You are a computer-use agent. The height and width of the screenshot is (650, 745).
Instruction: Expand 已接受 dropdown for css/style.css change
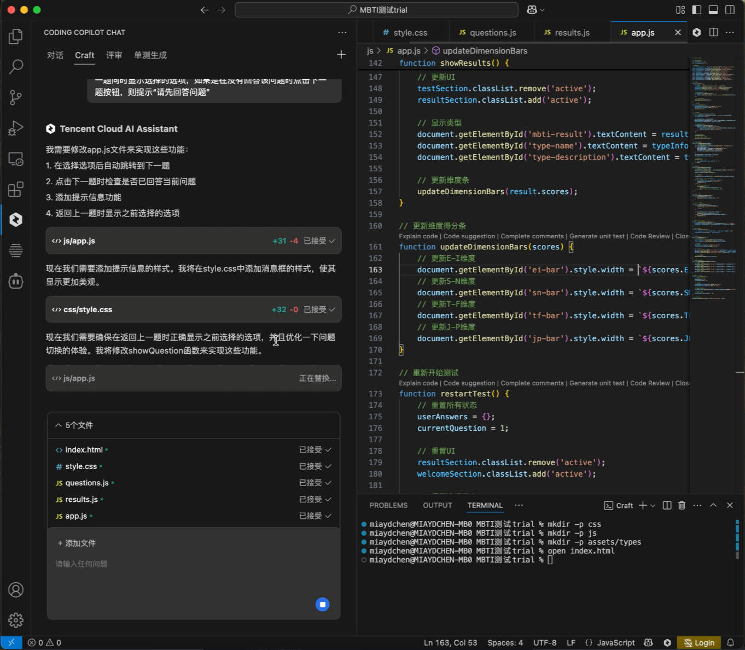coord(320,309)
